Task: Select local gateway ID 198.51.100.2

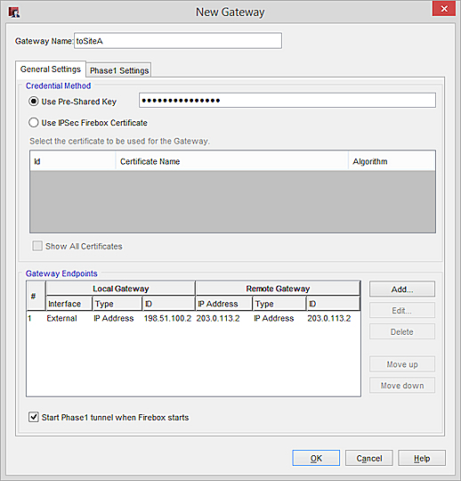Action: (167, 318)
